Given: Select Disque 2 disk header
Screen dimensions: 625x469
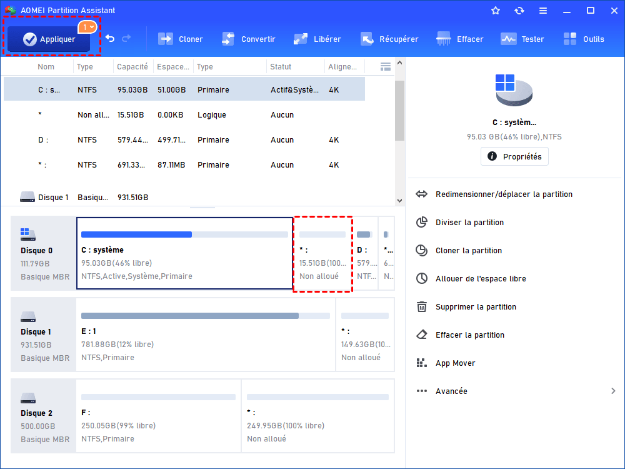Looking at the screenshot, I should pos(44,416).
